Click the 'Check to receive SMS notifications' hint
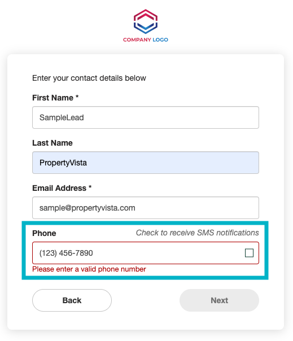Viewport: 293px width, 341px height. pos(198,233)
